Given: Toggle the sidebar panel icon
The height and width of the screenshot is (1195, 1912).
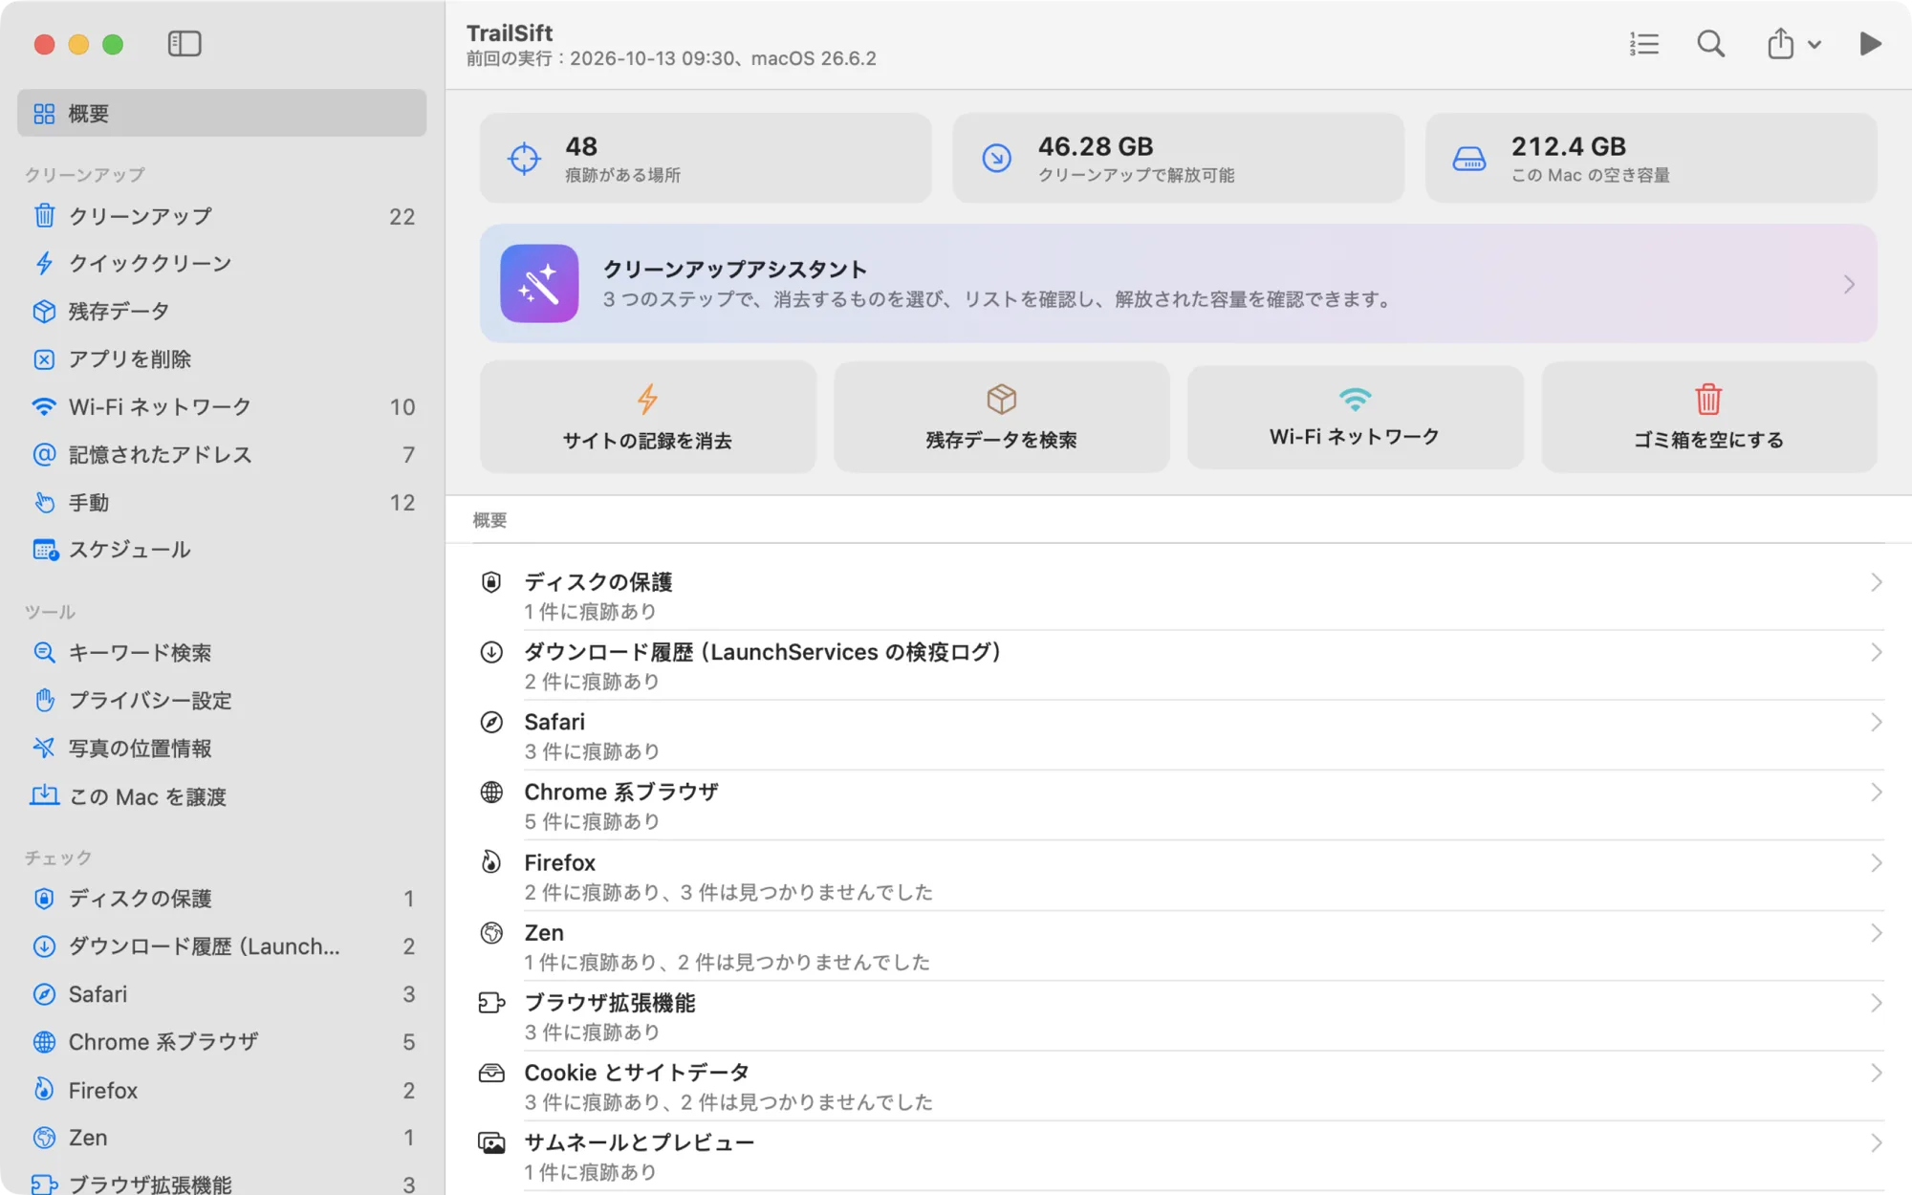Looking at the screenshot, I should (x=185, y=44).
